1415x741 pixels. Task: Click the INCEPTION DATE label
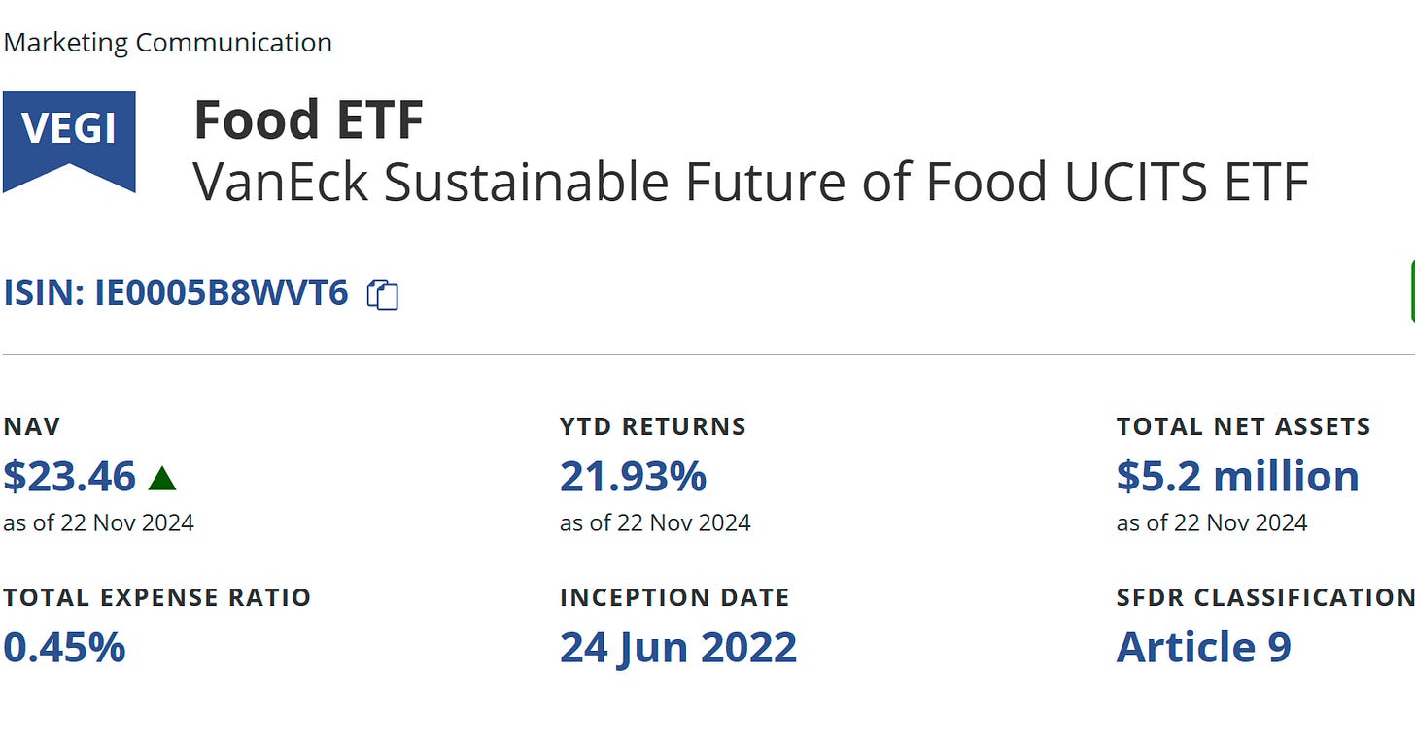(674, 597)
